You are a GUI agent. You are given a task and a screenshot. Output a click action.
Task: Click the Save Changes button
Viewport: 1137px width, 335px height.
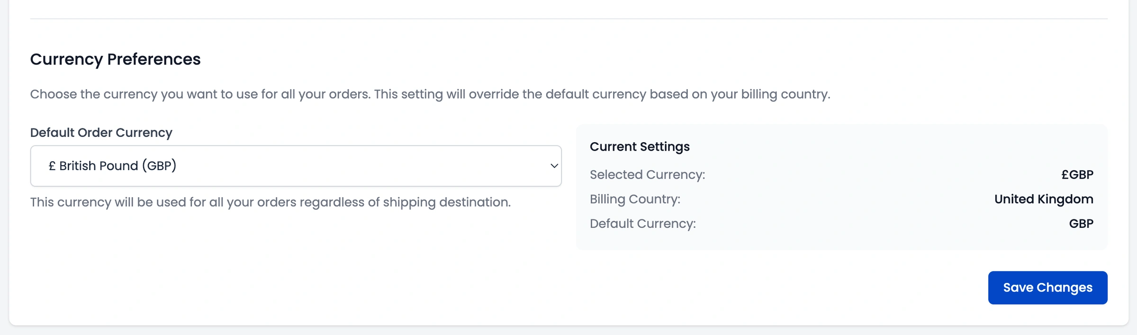[1047, 287]
